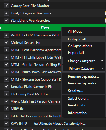
Task: Select Lively's Keyword Resource mod name
Action: pos(31,13)
